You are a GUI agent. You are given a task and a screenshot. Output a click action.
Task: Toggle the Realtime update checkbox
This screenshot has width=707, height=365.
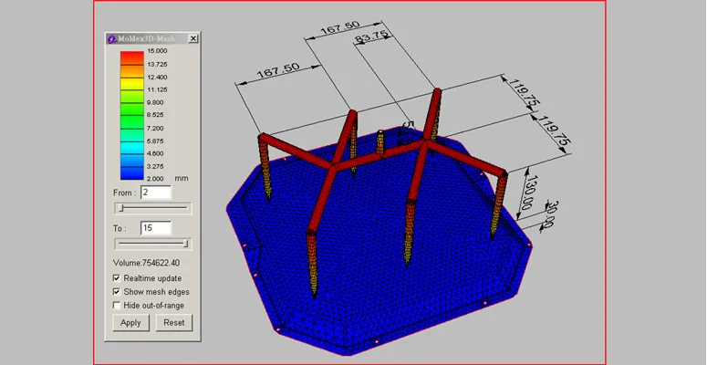click(117, 278)
